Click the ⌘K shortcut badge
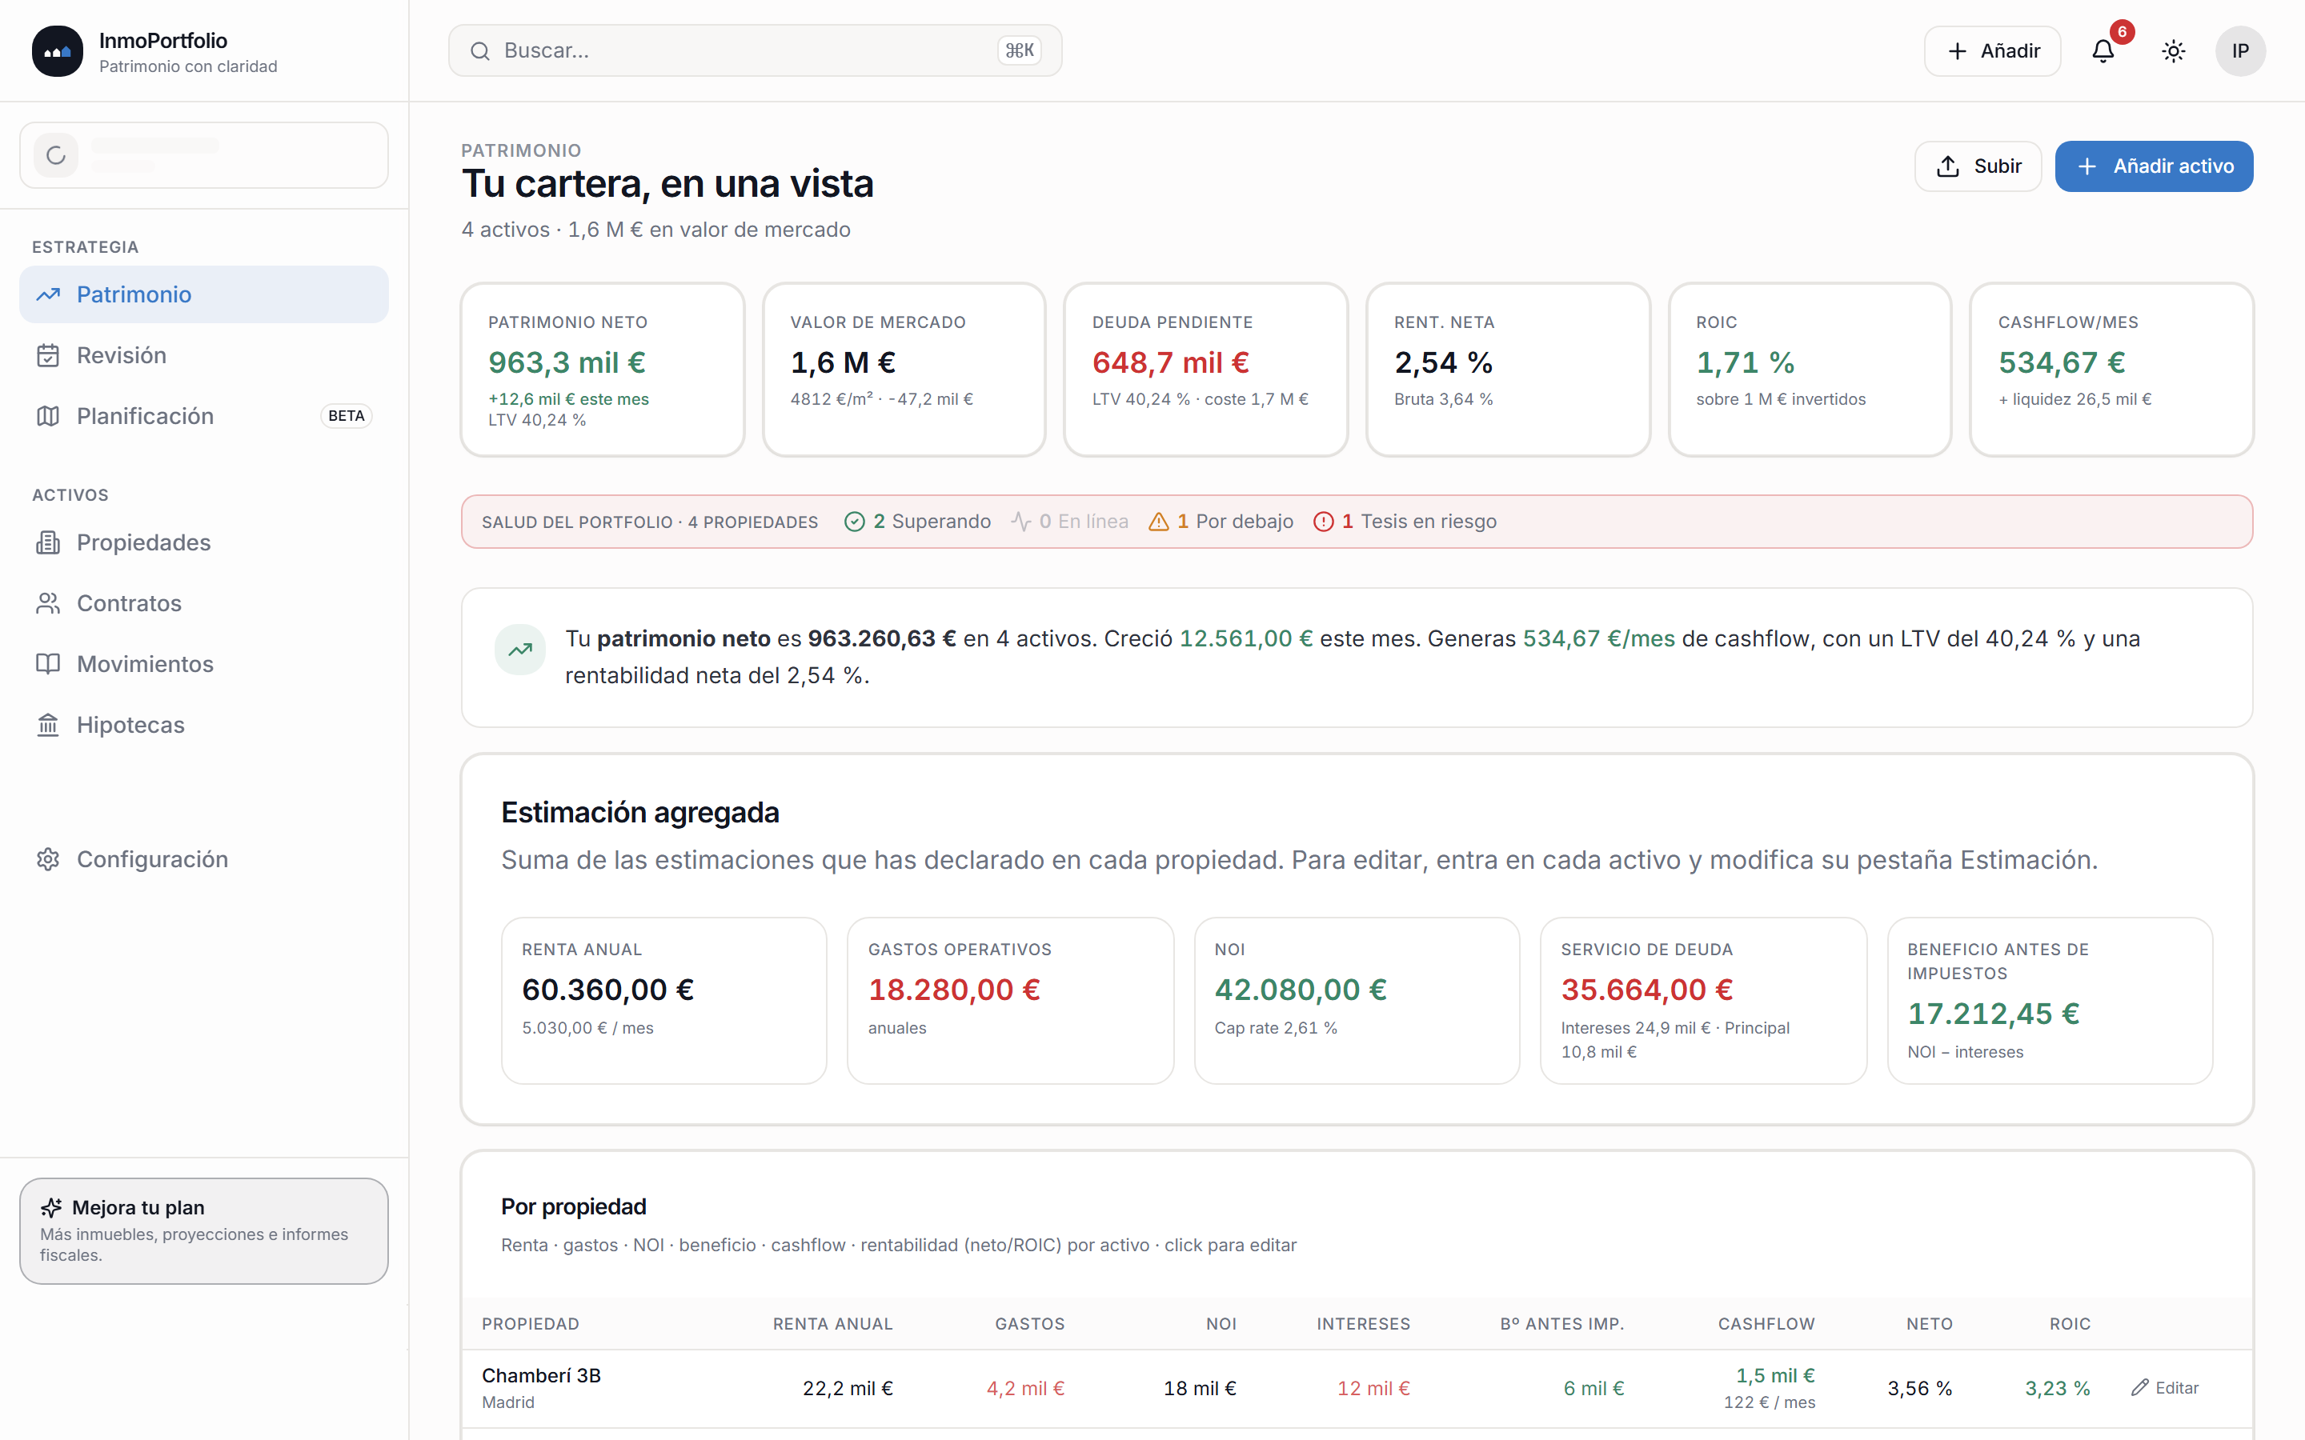 [x=1019, y=51]
